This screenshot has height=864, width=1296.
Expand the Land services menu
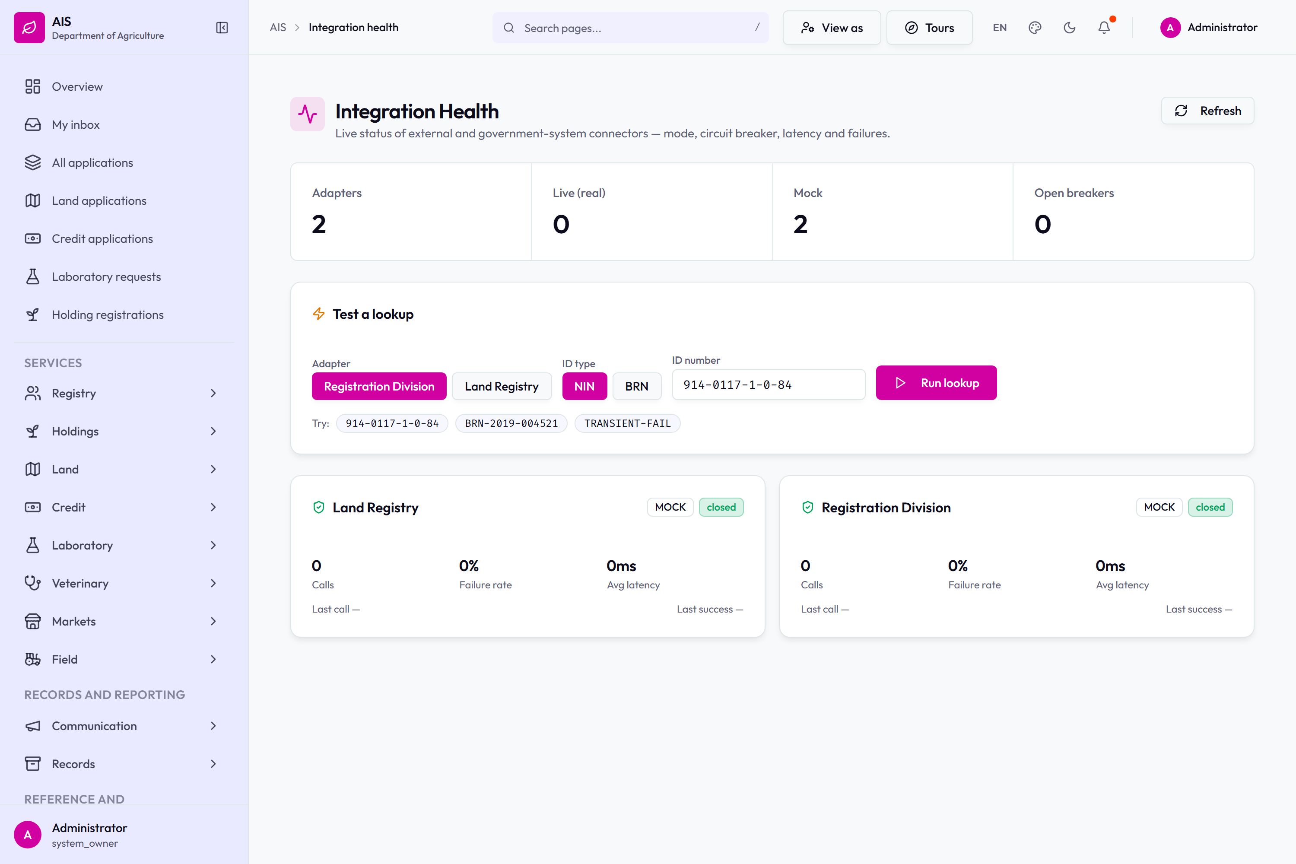tap(124, 470)
